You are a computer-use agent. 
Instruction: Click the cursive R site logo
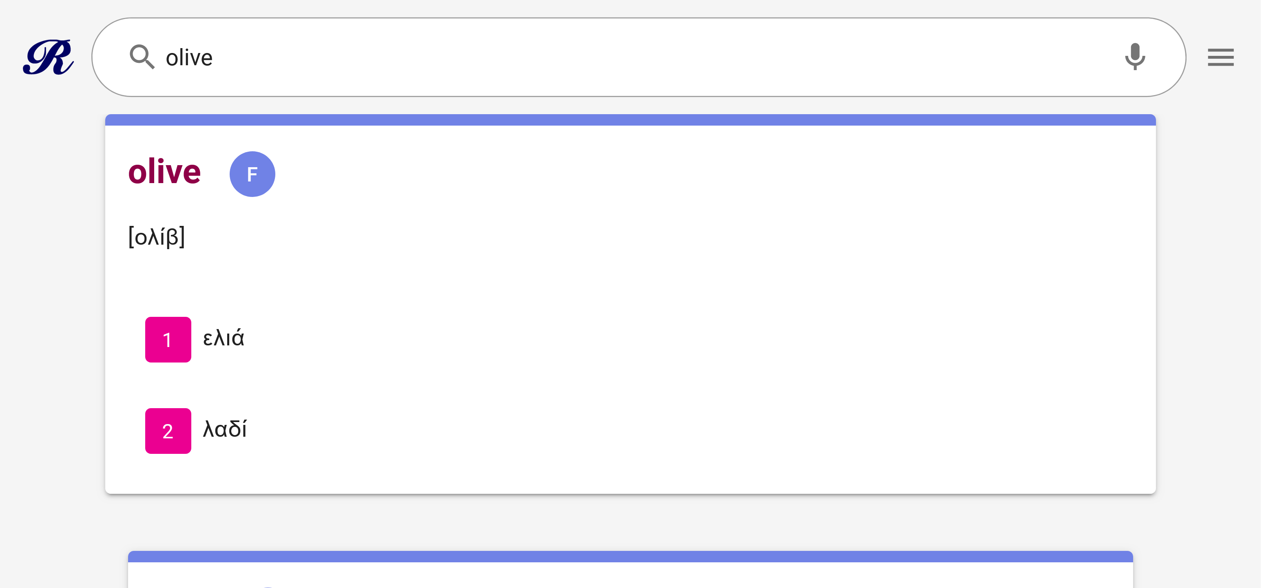(48, 57)
